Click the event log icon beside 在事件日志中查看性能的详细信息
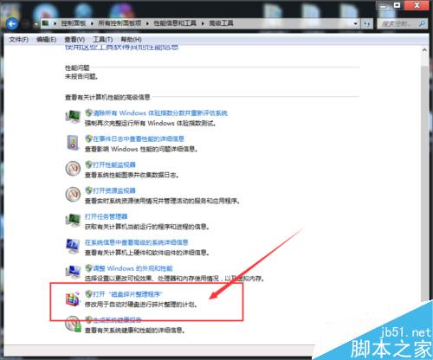 click(73, 143)
